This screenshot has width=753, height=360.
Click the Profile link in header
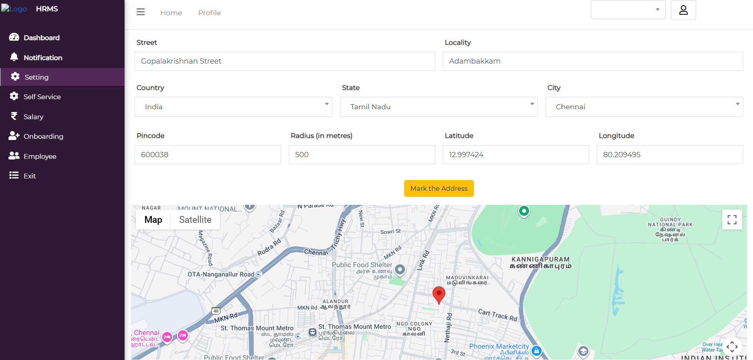click(x=209, y=13)
